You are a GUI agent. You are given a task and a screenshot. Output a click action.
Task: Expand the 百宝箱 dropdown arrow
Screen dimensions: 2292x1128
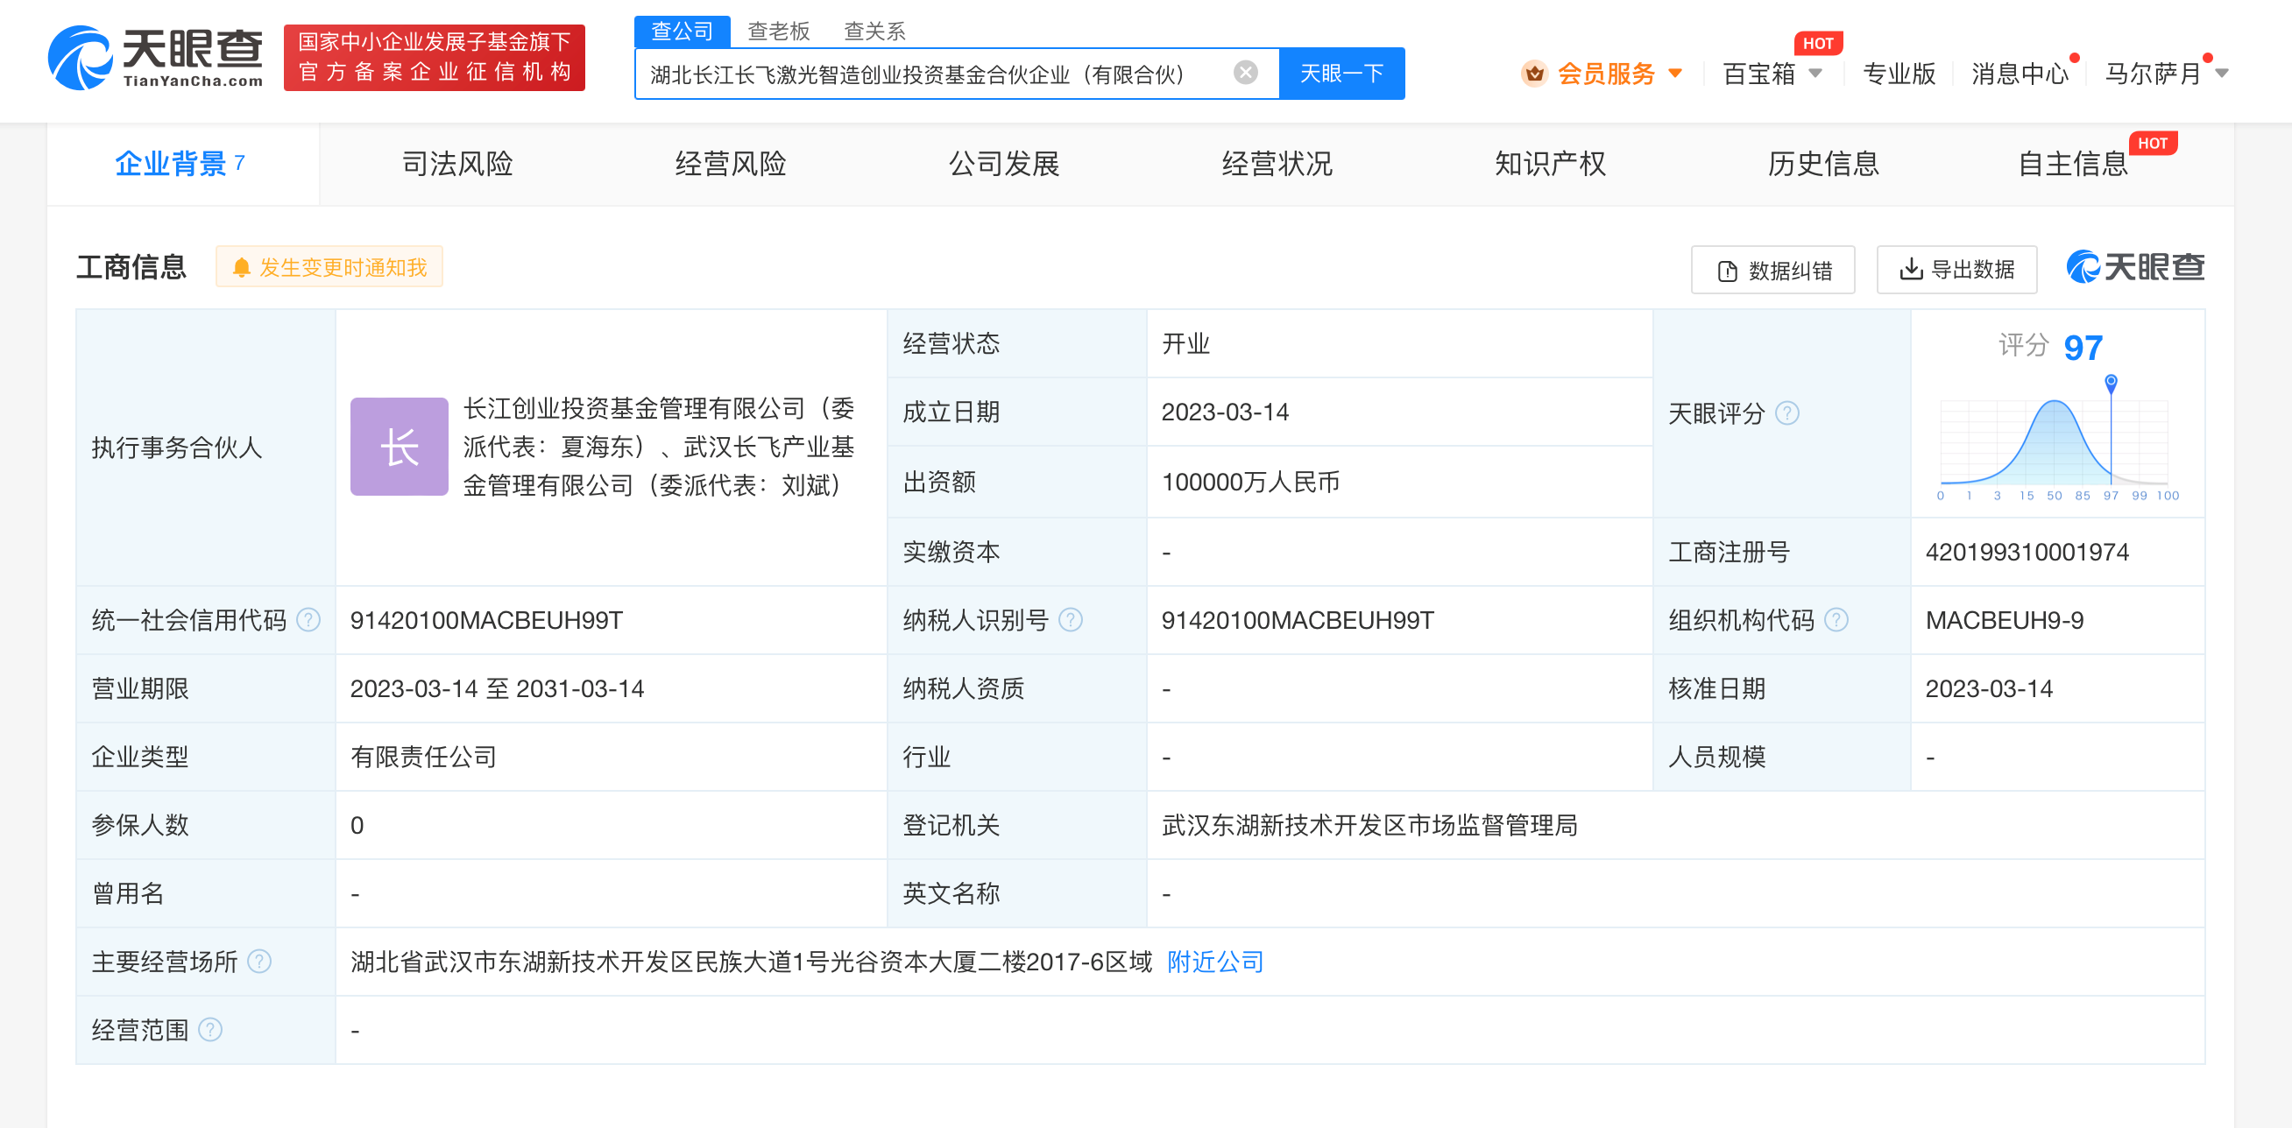tap(1816, 73)
